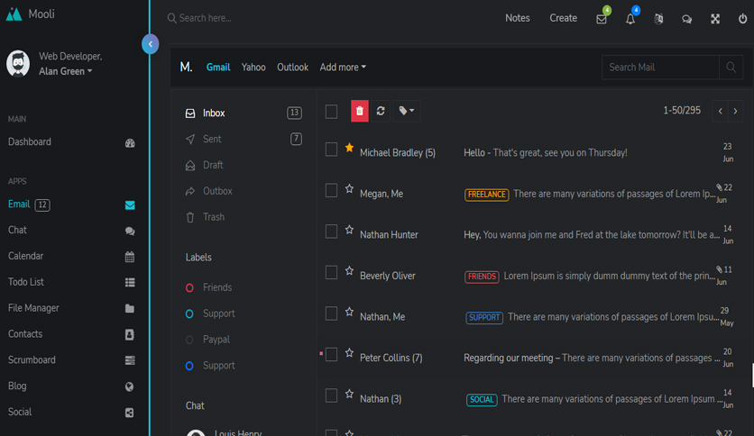Open the tag label dropdown in toolbar

click(x=407, y=111)
